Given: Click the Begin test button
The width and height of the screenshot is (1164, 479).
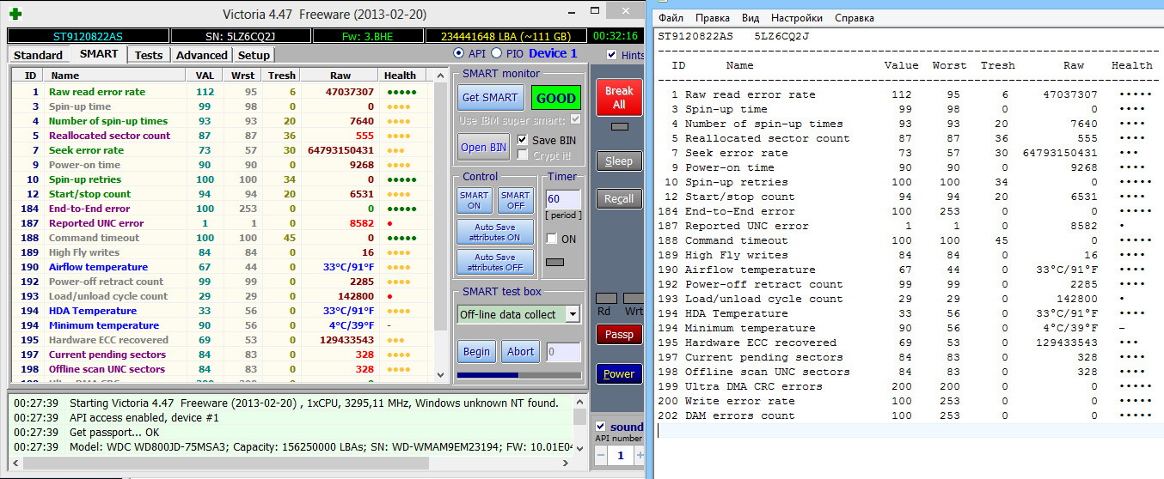Looking at the screenshot, I should point(476,351).
